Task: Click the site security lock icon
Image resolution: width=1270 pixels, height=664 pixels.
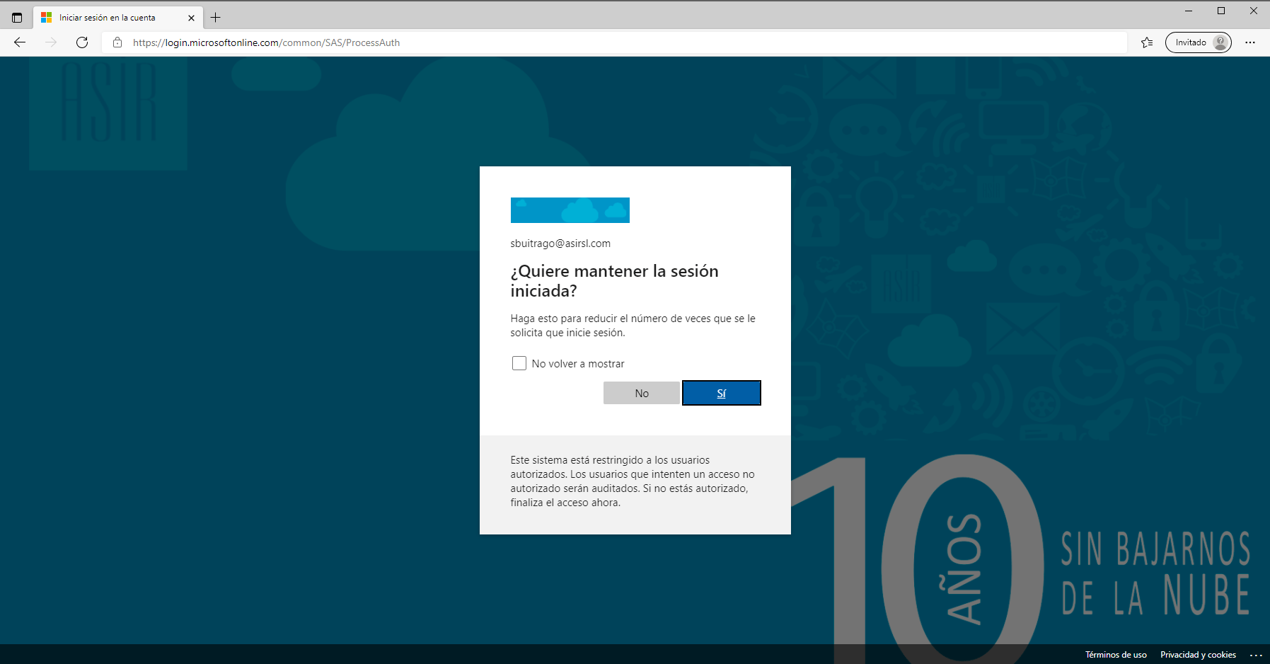Action: [x=117, y=42]
